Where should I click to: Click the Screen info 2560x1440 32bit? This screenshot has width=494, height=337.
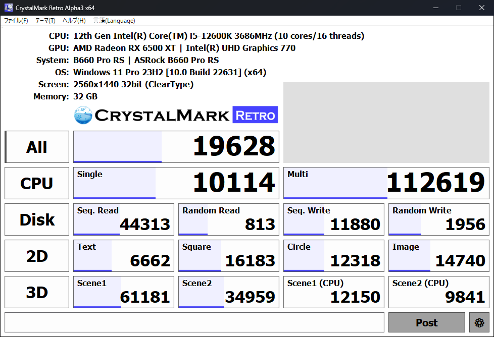133,84
